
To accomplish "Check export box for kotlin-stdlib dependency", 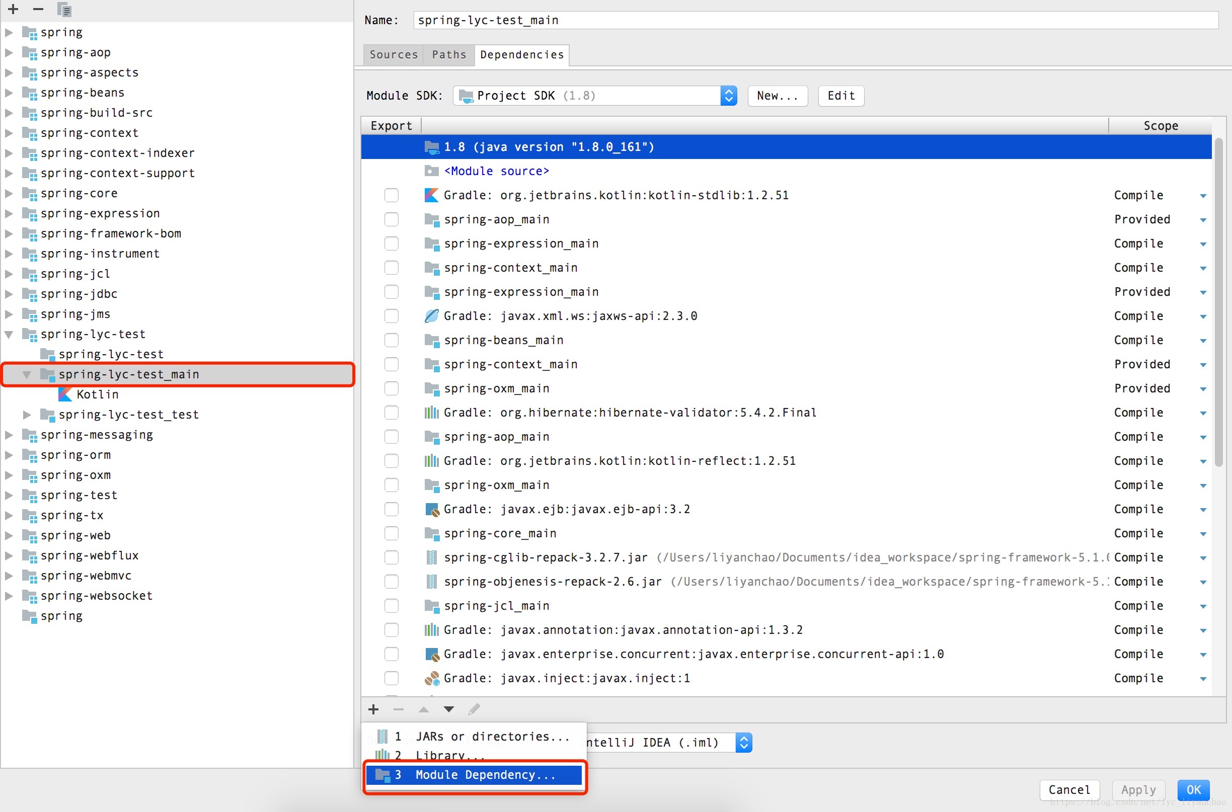I will (x=392, y=195).
